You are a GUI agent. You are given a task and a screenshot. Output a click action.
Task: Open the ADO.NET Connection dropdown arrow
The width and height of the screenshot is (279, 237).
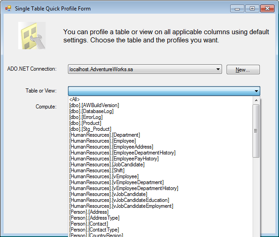tap(218, 69)
